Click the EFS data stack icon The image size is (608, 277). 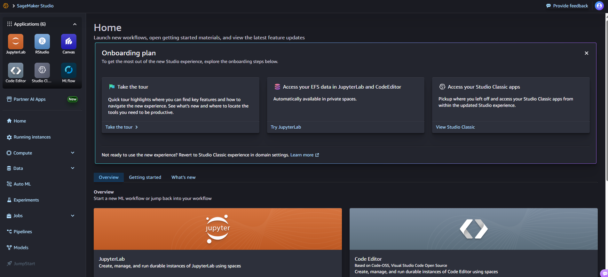(x=277, y=87)
